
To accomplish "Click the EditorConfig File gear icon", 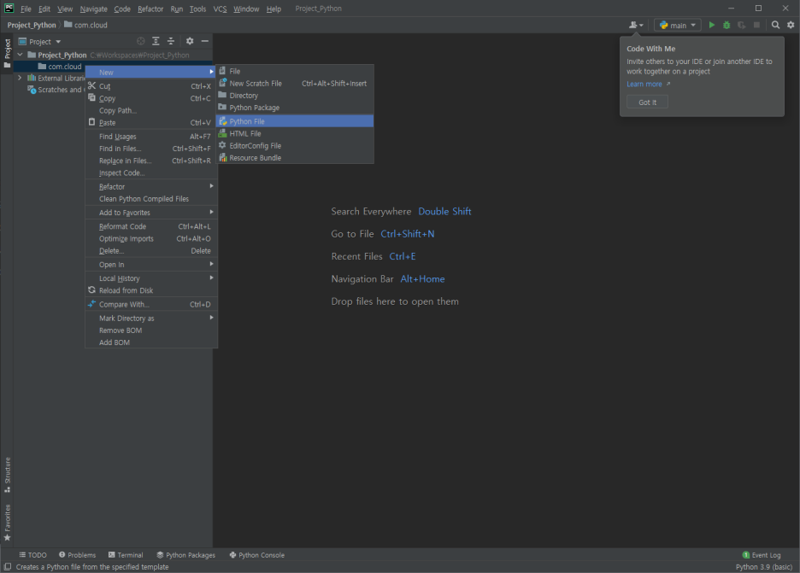I will 222,145.
